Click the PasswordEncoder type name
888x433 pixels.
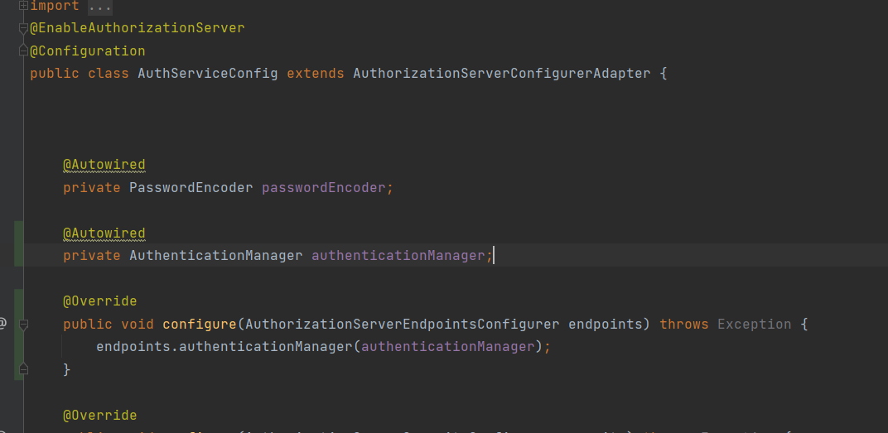(x=191, y=188)
